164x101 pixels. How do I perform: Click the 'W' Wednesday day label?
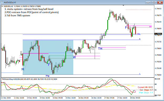[74, 57]
